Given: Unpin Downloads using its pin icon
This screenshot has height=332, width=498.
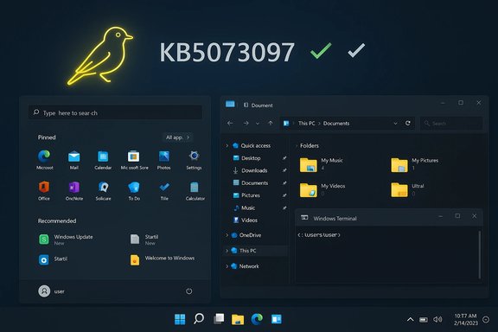Looking at the screenshot, I should point(284,170).
